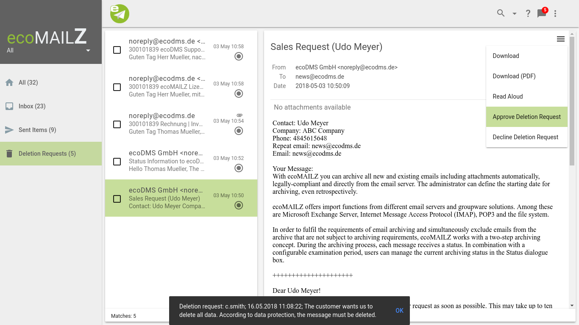Click status icon of 10:54 Rechnung email

tap(239, 131)
